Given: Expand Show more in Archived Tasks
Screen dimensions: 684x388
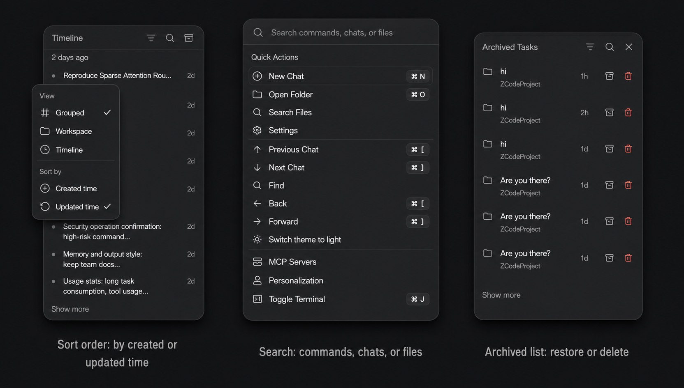Looking at the screenshot, I should pyautogui.click(x=501, y=295).
